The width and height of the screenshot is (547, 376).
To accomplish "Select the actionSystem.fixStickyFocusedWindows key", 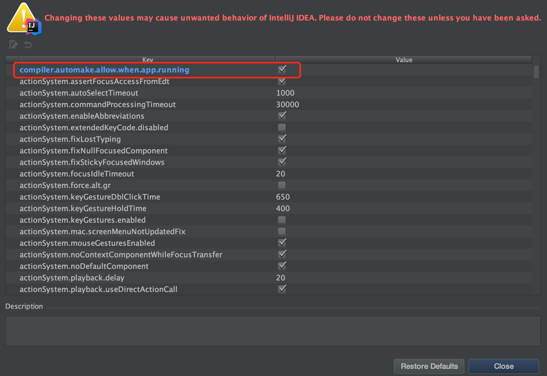I will (92, 162).
